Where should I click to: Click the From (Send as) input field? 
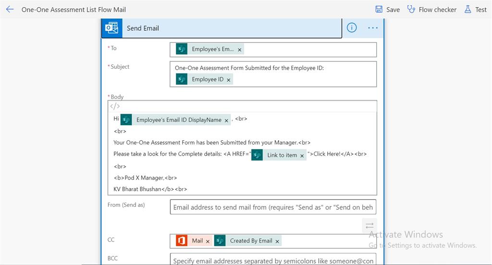pyautogui.click(x=273, y=207)
